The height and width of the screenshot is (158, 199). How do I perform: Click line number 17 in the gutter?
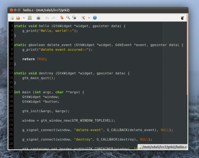11,92
